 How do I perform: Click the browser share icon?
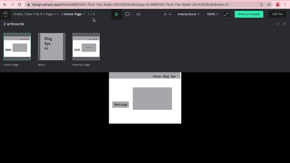261,5
